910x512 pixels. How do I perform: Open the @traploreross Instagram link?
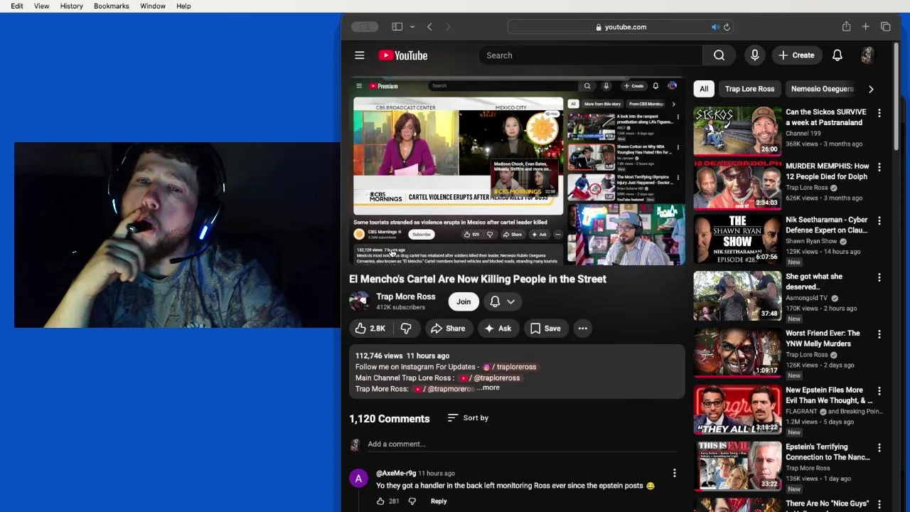tap(510, 367)
